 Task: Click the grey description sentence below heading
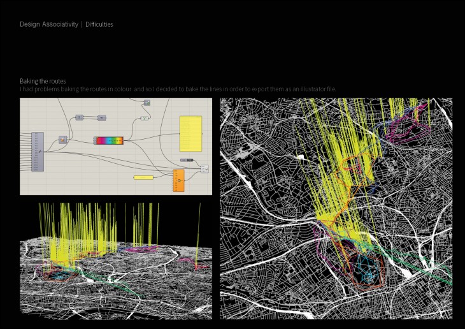[x=178, y=89]
